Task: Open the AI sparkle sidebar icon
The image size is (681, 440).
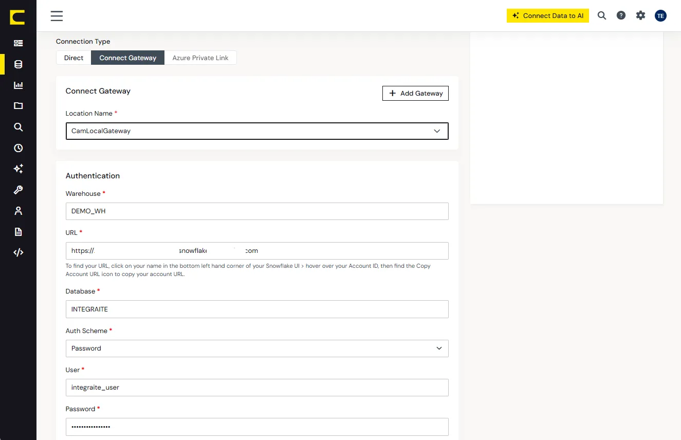Action: click(x=19, y=169)
